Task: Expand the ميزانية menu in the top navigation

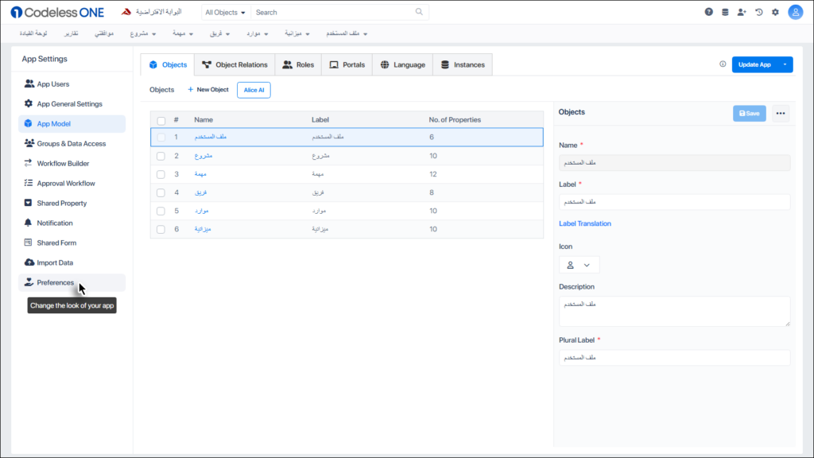Action: 297,33
